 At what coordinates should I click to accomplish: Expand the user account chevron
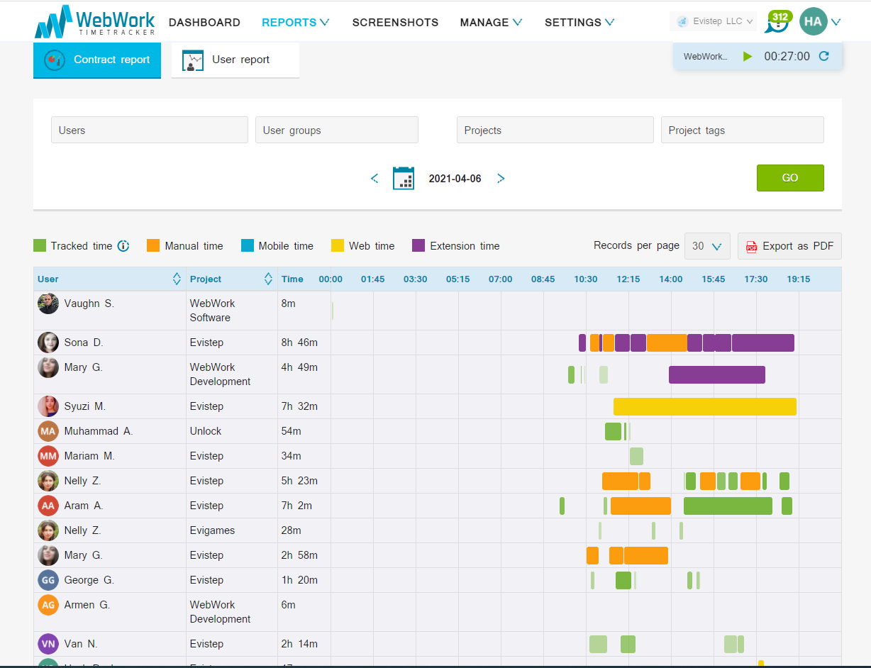836,22
